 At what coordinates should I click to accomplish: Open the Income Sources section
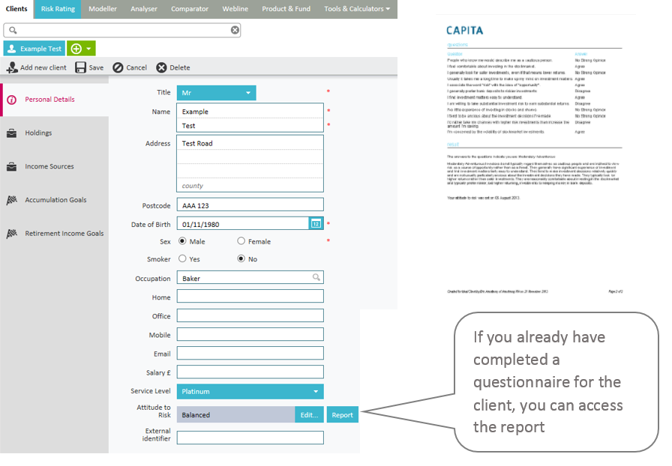pos(55,166)
